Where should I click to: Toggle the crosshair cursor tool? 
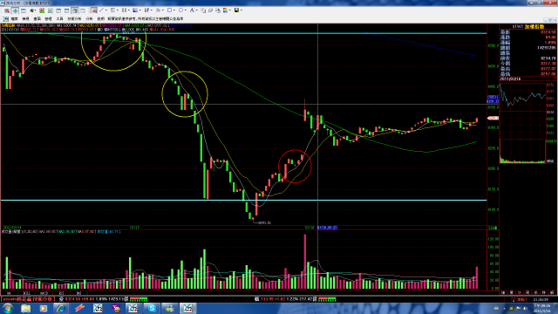pyautogui.click(x=15, y=10)
